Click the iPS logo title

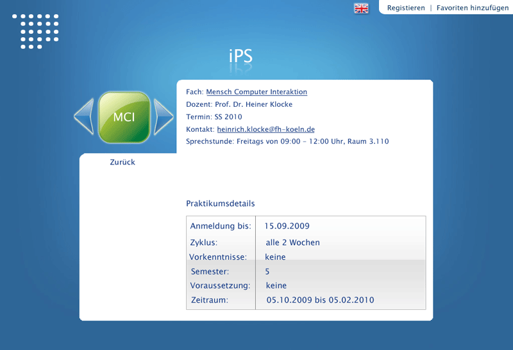click(240, 56)
